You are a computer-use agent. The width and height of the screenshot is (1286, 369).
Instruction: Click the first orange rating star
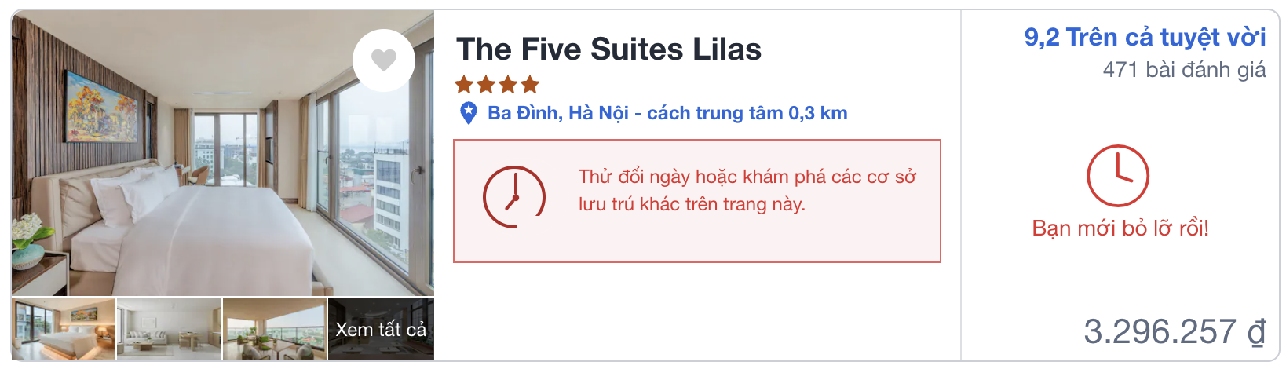pyautogui.click(x=464, y=84)
